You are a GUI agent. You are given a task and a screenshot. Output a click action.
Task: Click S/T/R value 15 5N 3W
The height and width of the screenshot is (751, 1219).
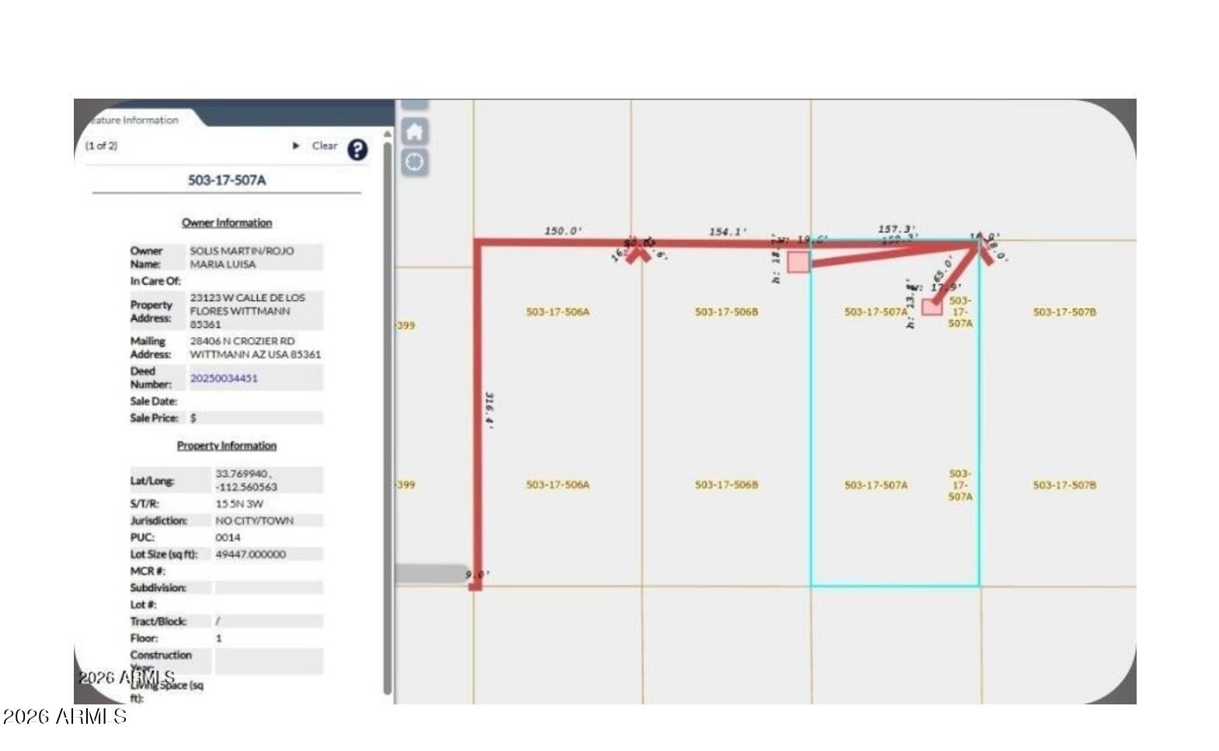(239, 504)
